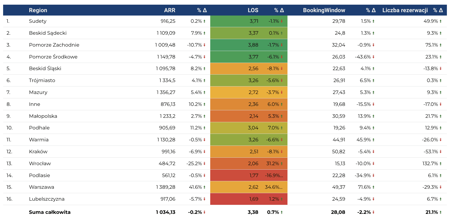Click the down arrow by Wrocław -25.2%

(x=204, y=164)
